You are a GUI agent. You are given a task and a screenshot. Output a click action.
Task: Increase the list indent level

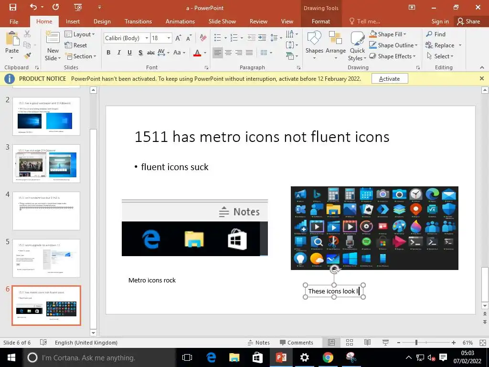262,38
